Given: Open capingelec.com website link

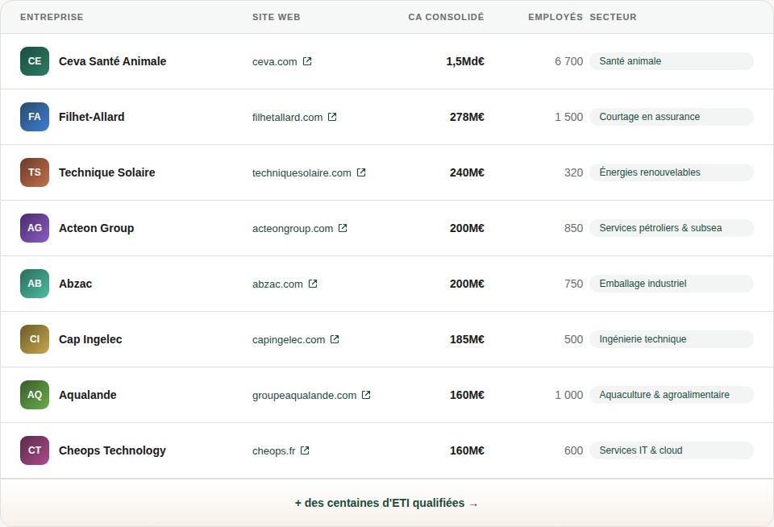Looking at the screenshot, I should point(289,339).
